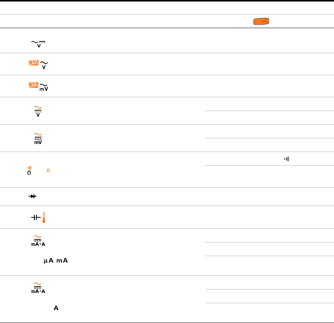Click the mA·A current symbol in the last row
The image size is (334, 323).
(x=38, y=288)
